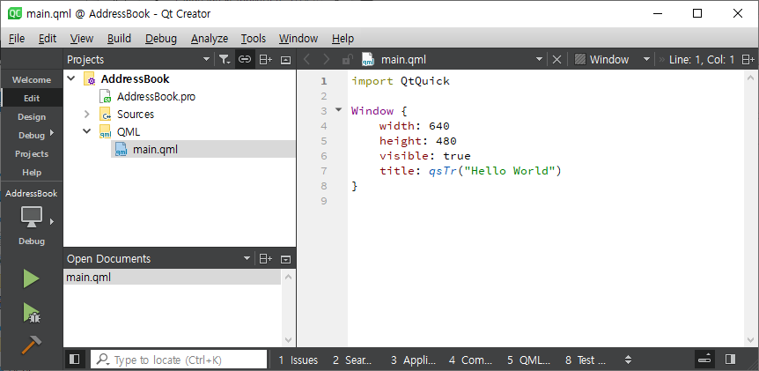Split the Projects panel
The height and width of the screenshot is (371, 759).
click(x=266, y=60)
